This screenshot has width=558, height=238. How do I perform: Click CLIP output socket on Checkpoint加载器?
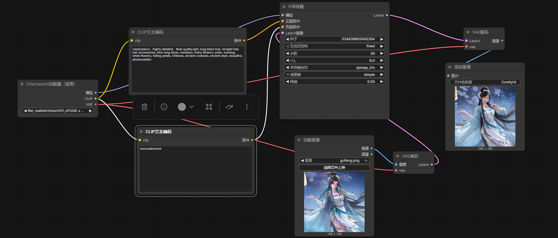[x=96, y=99]
